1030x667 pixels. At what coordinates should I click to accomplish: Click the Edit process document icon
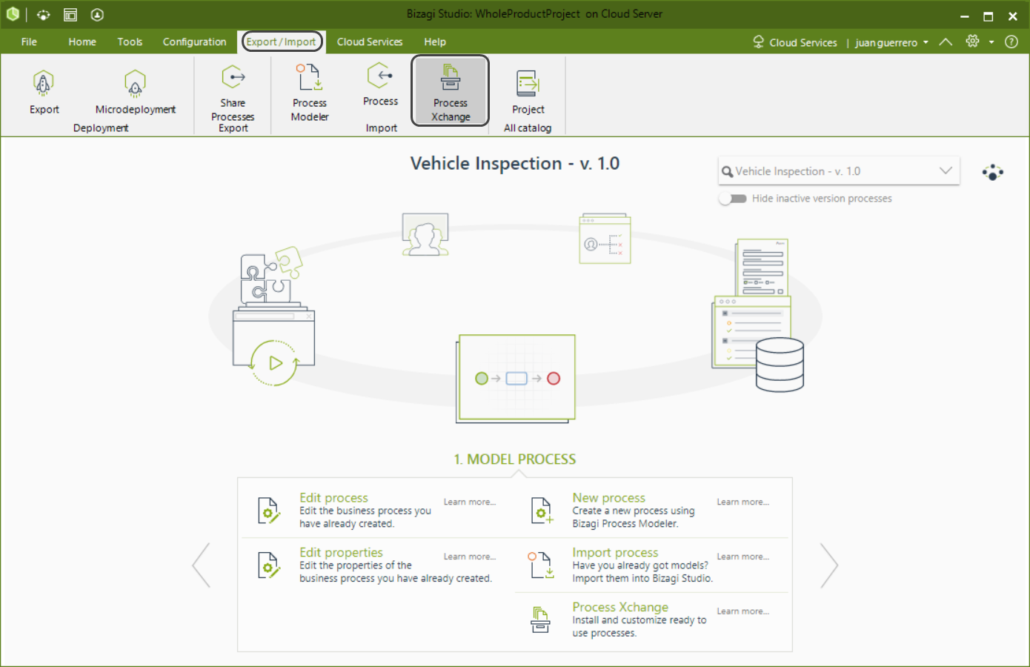click(x=269, y=511)
